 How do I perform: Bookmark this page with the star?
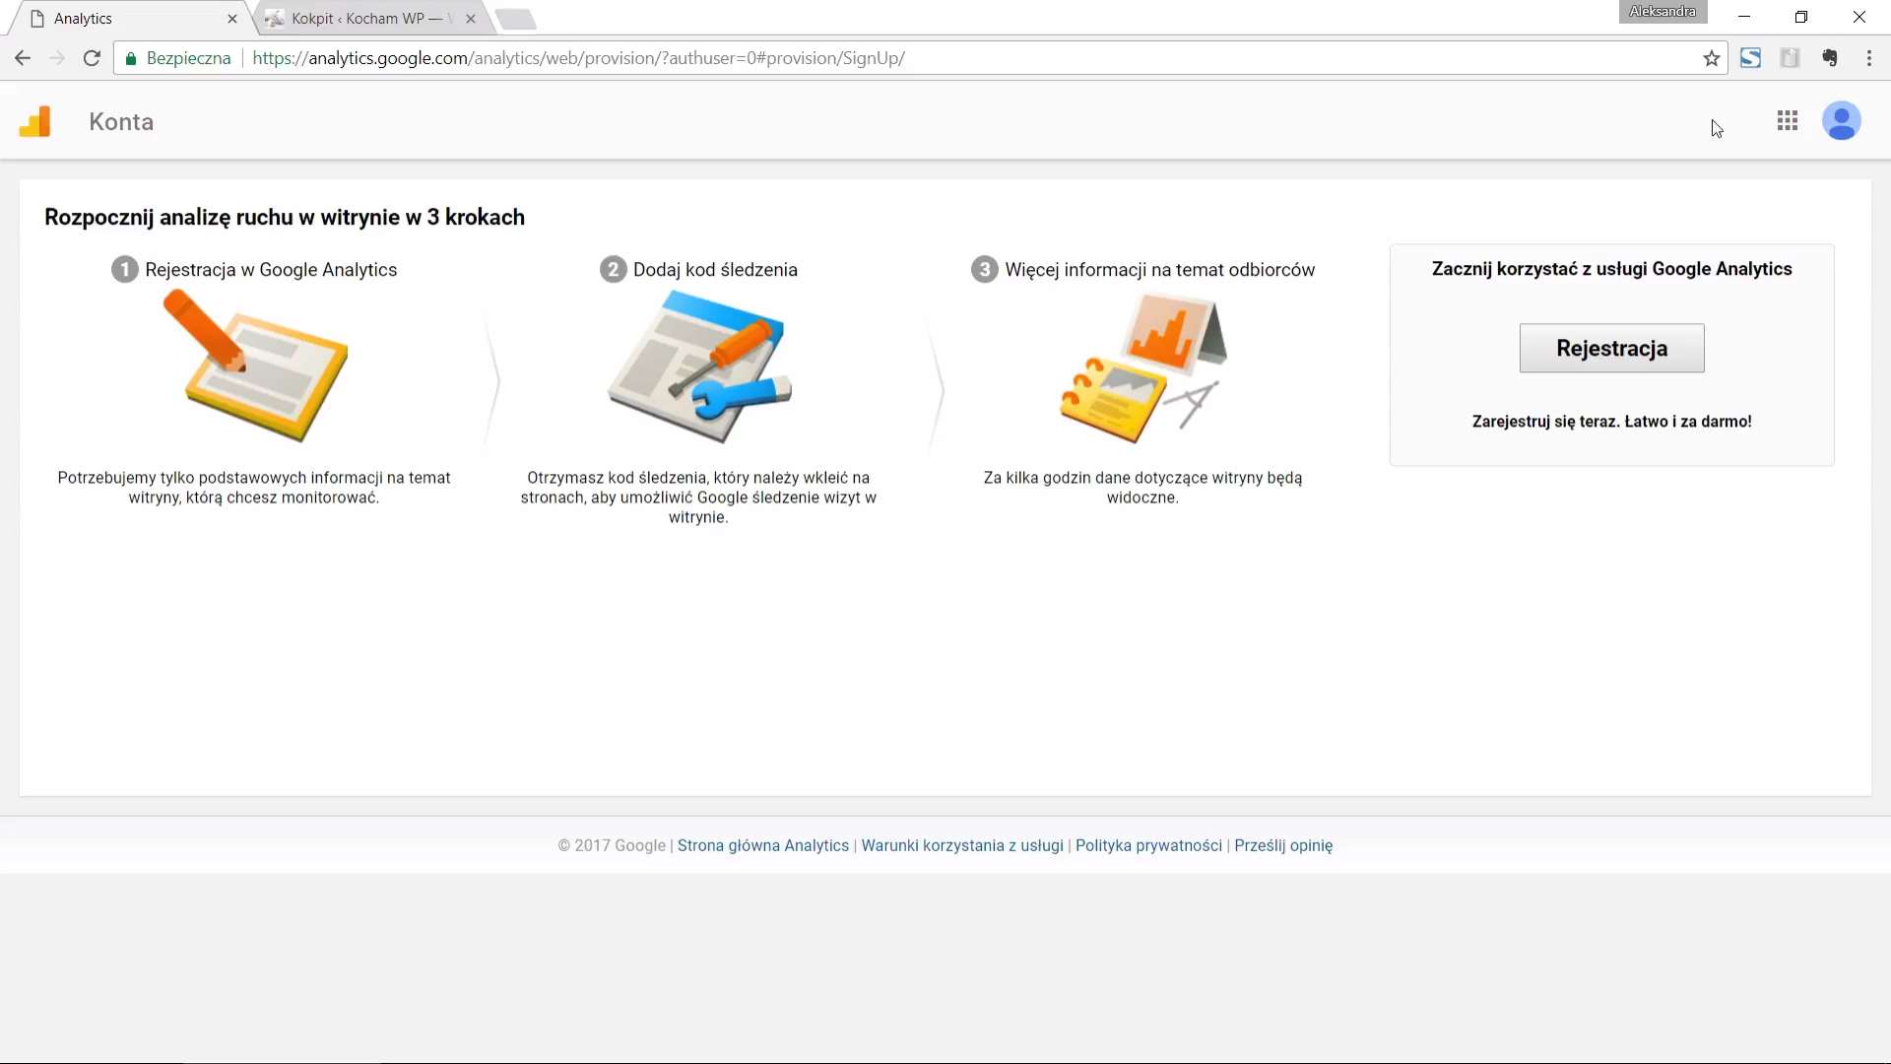1712,58
